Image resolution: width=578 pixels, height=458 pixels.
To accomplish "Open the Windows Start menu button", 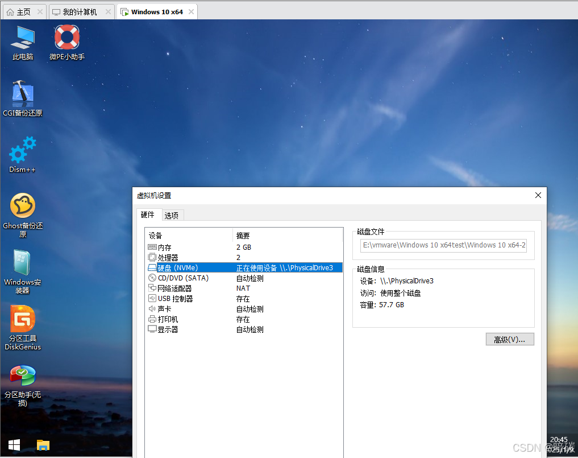I will point(14,445).
